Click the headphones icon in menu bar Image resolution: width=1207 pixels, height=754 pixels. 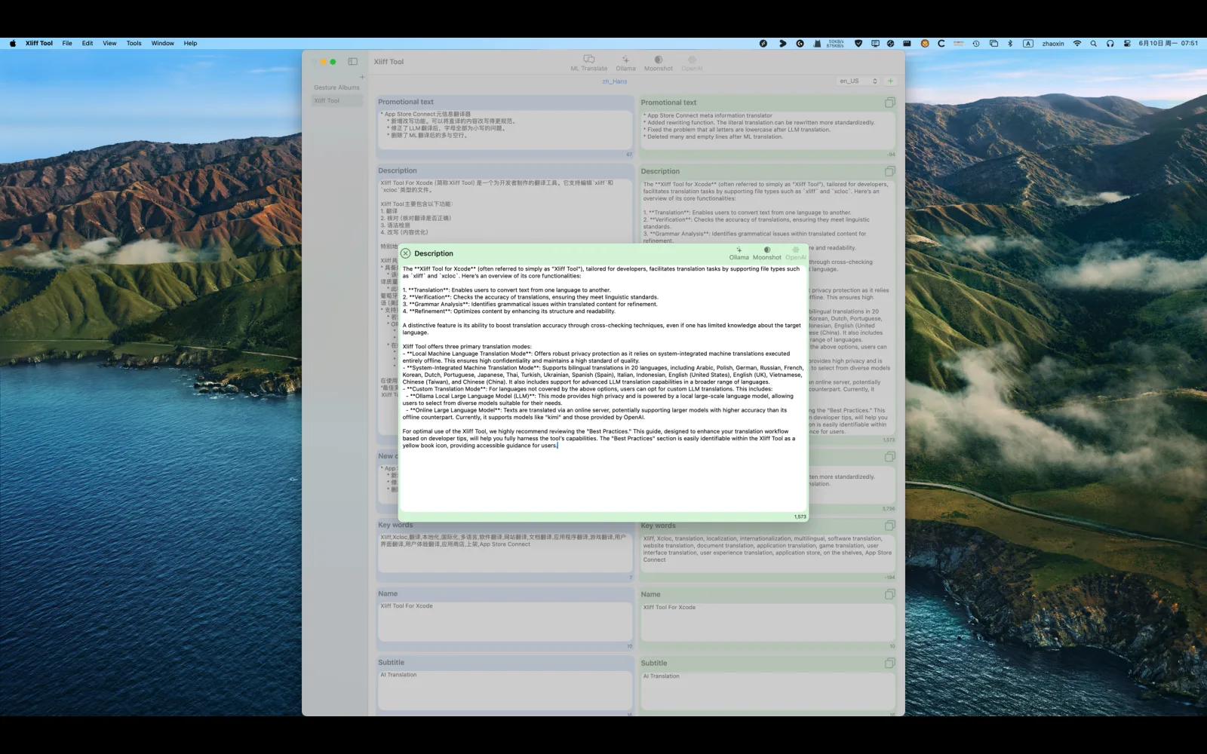[1110, 43]
